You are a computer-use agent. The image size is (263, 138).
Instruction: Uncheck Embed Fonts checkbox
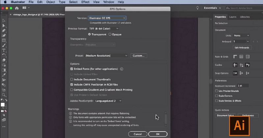72,69
